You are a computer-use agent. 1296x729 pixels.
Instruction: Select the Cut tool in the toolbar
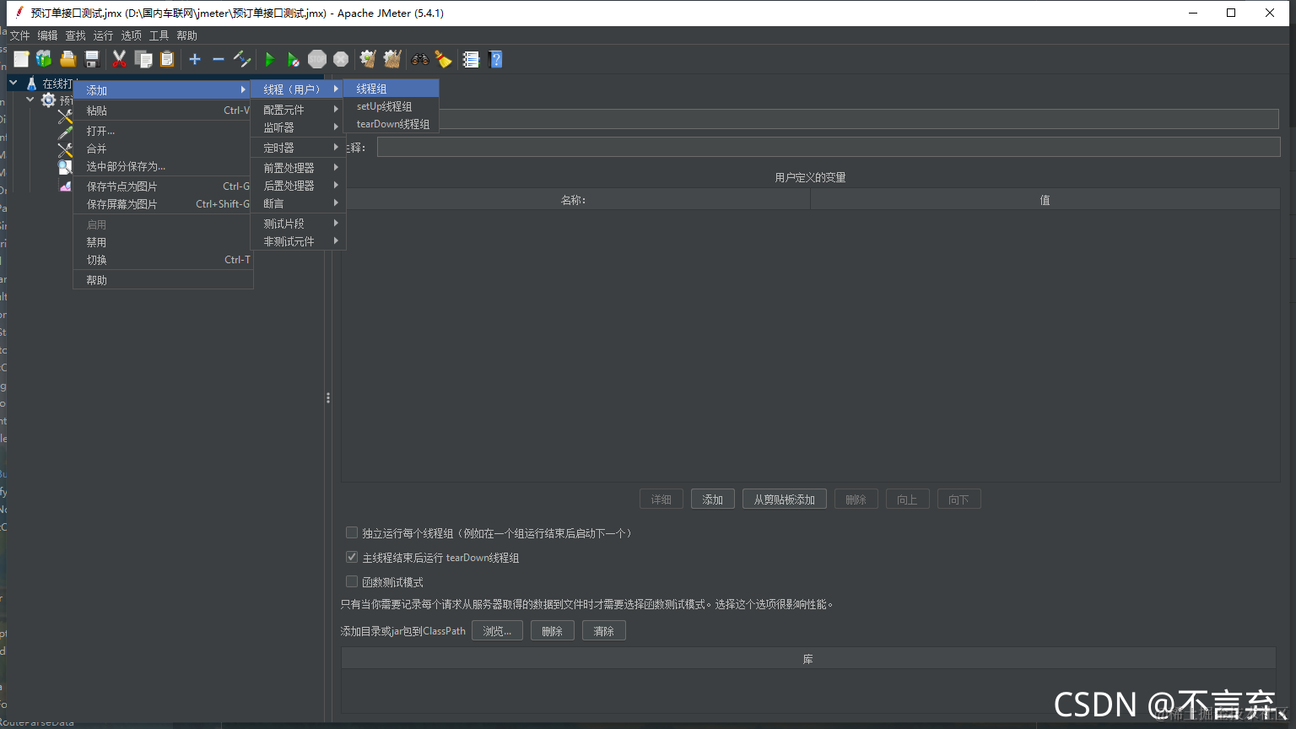[x=120, y=59]
